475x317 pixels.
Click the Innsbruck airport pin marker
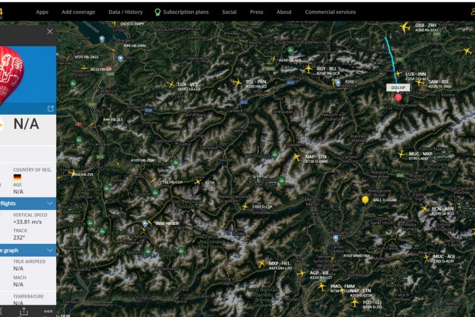click(x=338, y=82)
